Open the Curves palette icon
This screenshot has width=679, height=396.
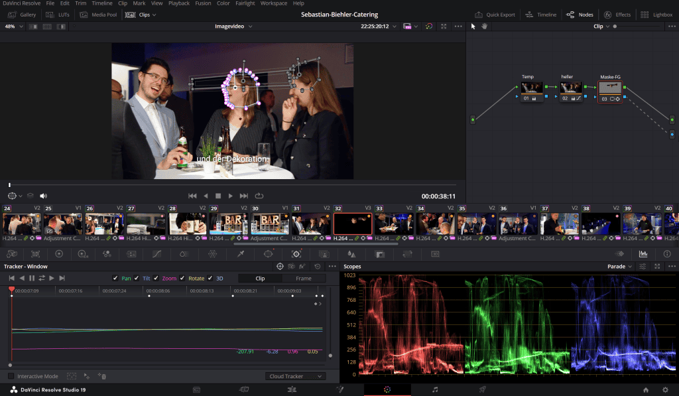(156, 254)
